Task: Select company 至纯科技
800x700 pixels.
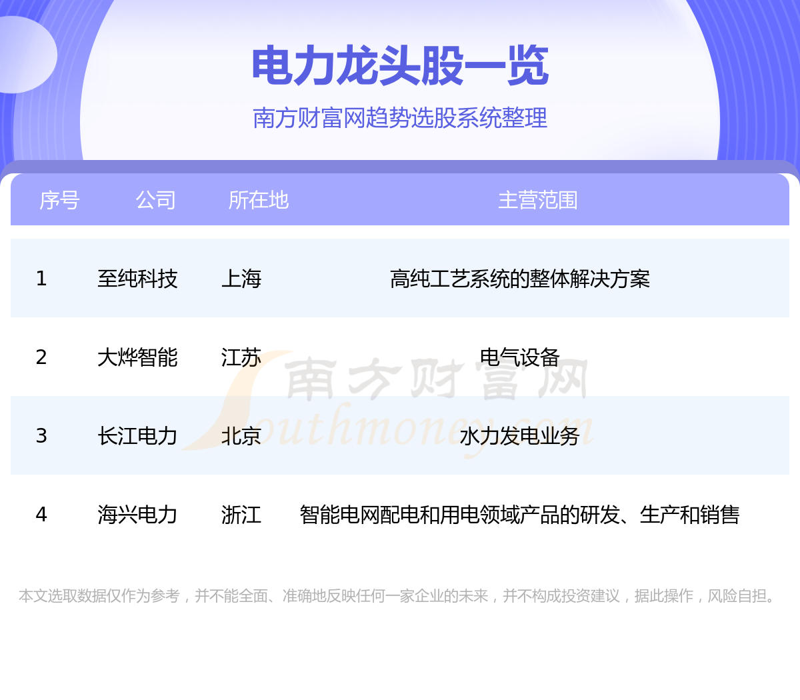Action: click(137, 278)
